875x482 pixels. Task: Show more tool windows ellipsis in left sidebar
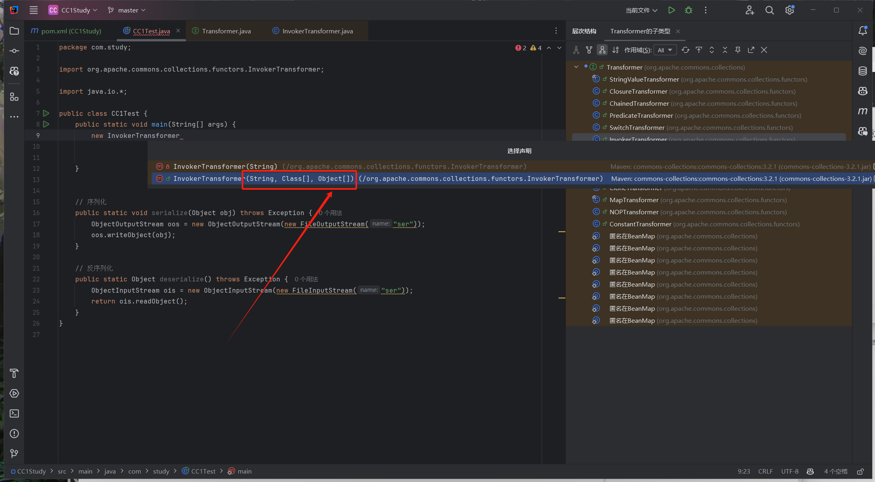(14, 117)
